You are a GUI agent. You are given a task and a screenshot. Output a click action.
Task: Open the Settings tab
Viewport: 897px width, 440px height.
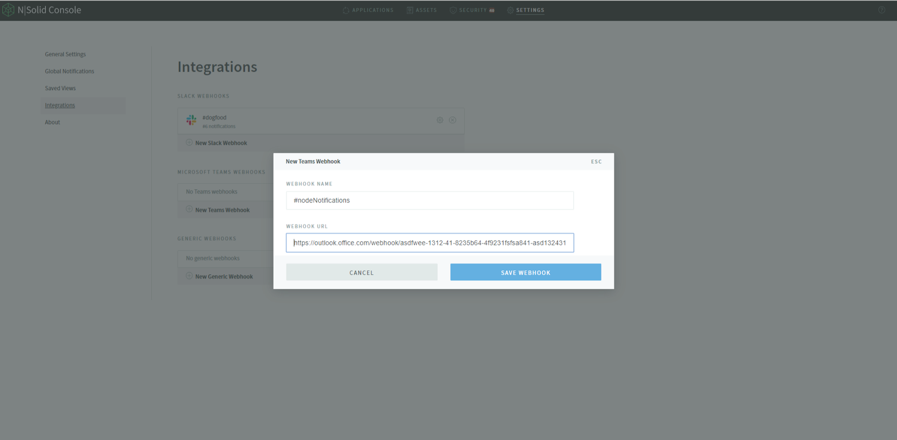coord(526,10)
